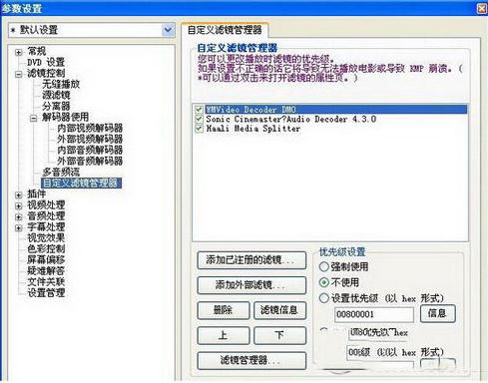Select 源滤镜 in the tree
This screenshot has width=488, height=383.
pos(56,95)
